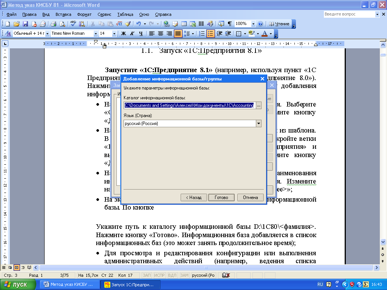387x290 pixels.
Task: Toggle ИСПР track changes in status bar
Action: (159, 275)
